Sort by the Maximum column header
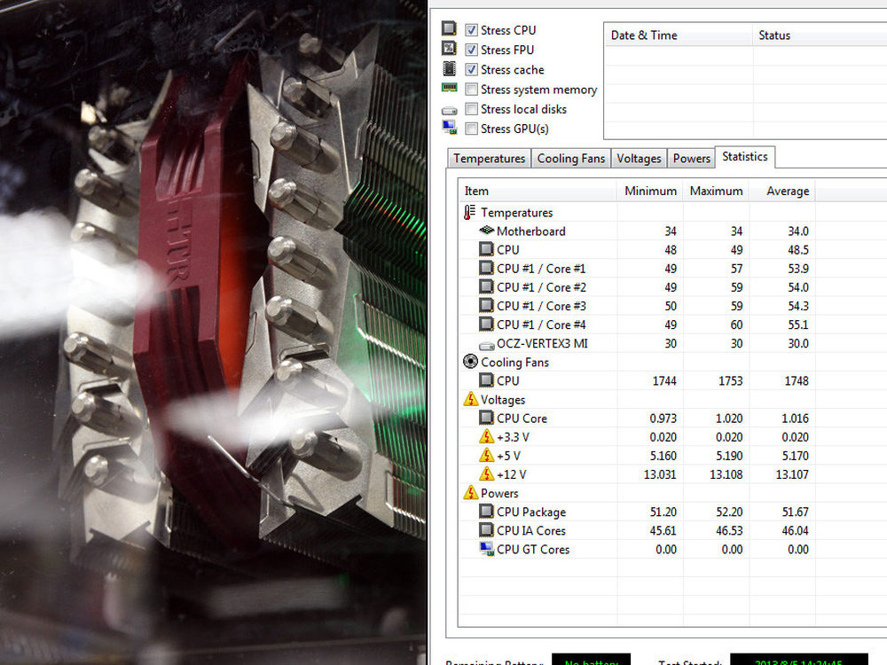 tap(716, 192)
